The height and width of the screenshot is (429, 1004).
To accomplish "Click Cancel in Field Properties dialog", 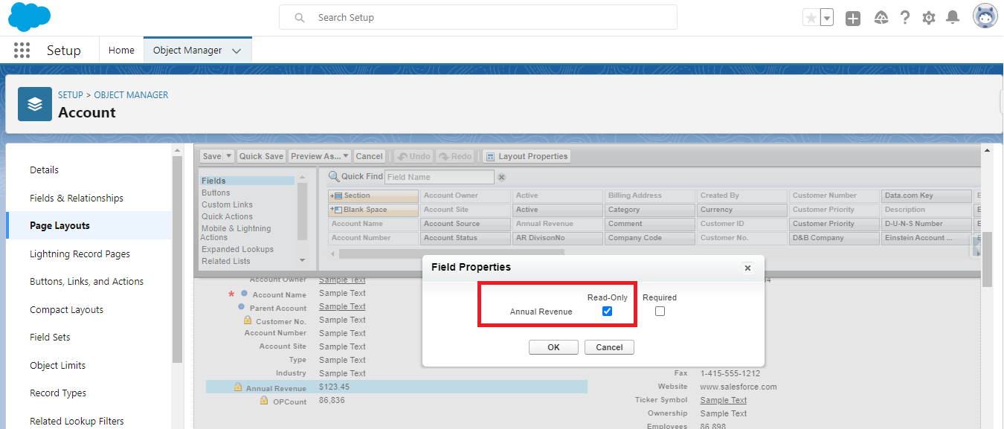I will pyautogui.click(x=609, y=347).
